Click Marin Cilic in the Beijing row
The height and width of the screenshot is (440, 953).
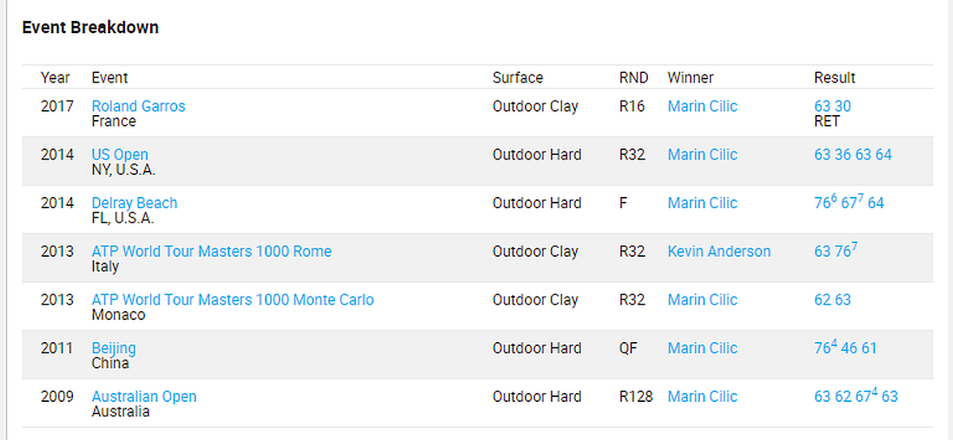(702, 348)
